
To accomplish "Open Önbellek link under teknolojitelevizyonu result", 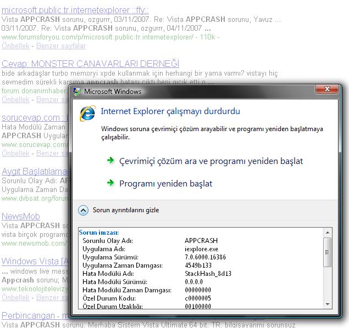I will click(15, 297).
